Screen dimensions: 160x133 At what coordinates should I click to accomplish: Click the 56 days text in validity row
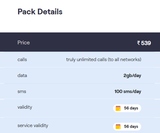tap(131, 108)
